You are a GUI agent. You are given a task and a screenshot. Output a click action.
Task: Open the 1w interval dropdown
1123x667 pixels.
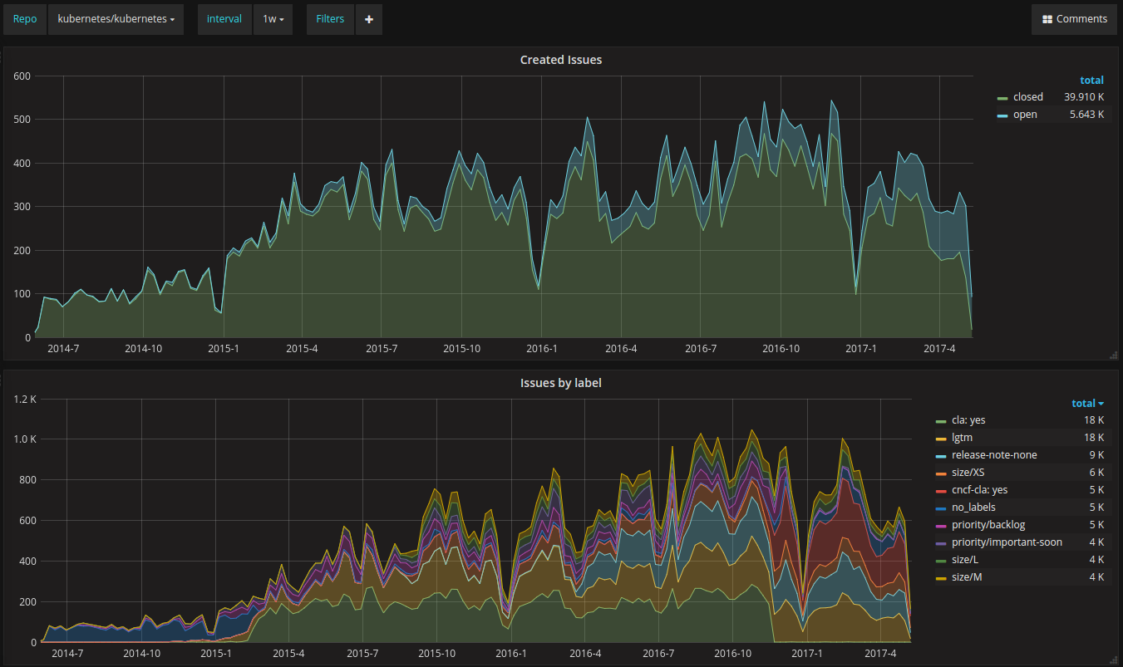pyautogui.click(x=273, y=19)
